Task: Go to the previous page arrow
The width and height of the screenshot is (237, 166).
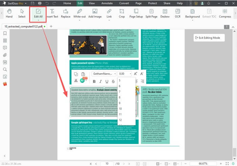Action: (x=96, y=164)
